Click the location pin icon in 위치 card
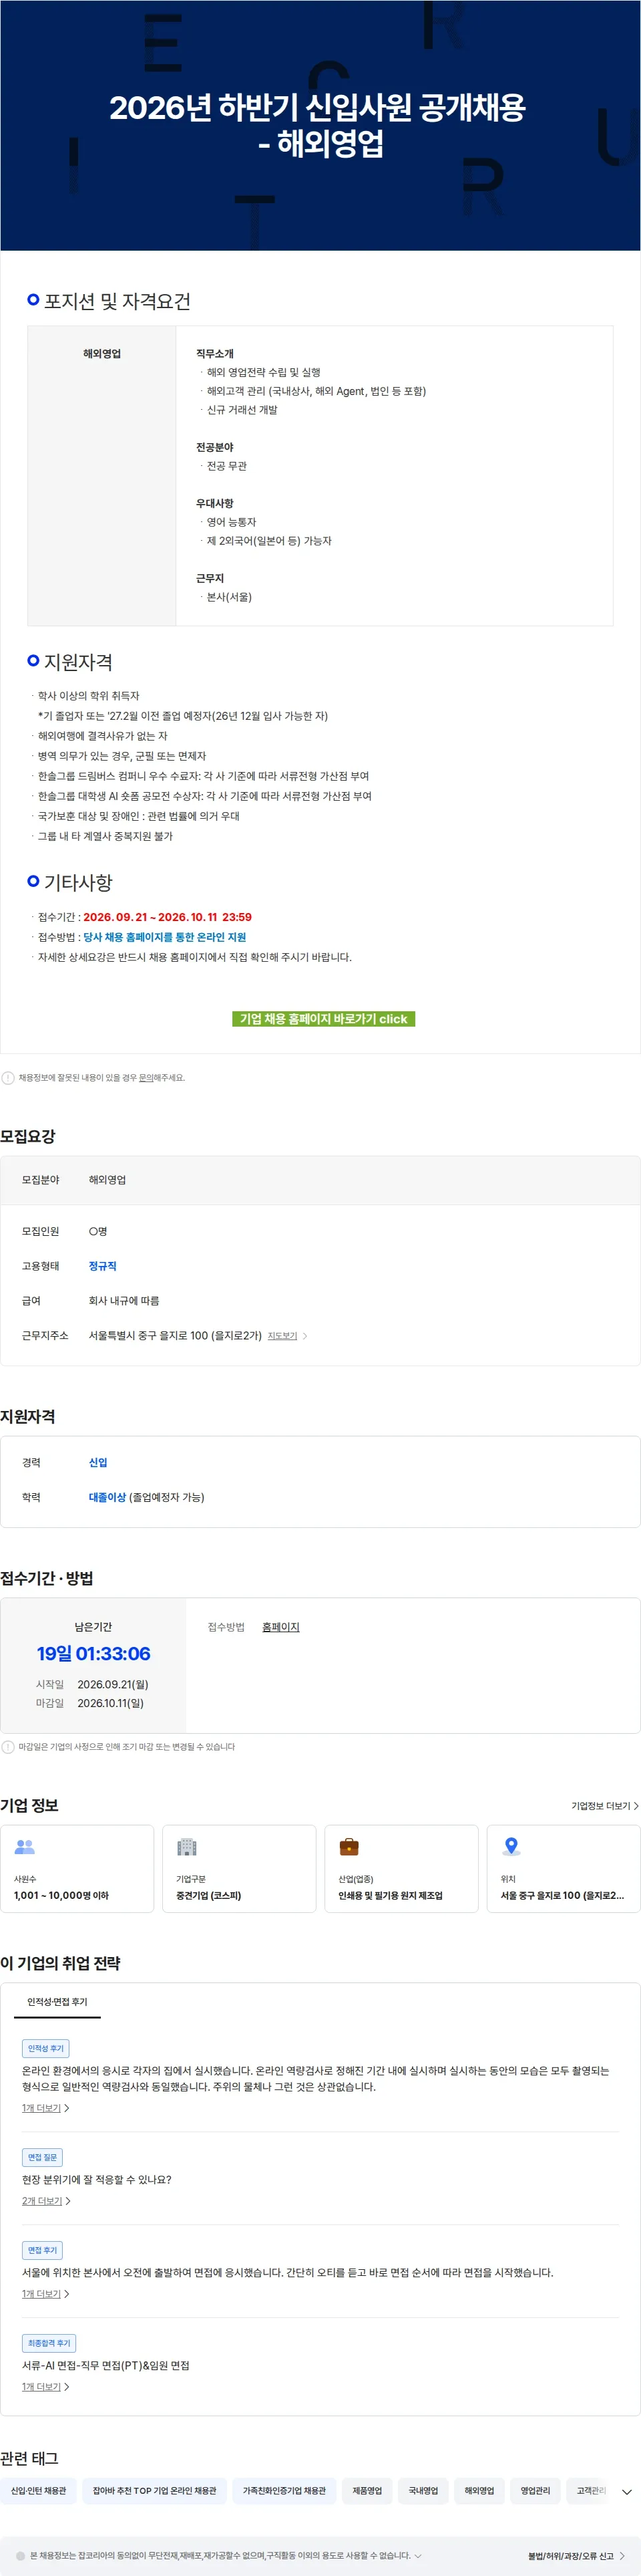This screenshot has height=2576, width=641. [x=511, y=1846]
